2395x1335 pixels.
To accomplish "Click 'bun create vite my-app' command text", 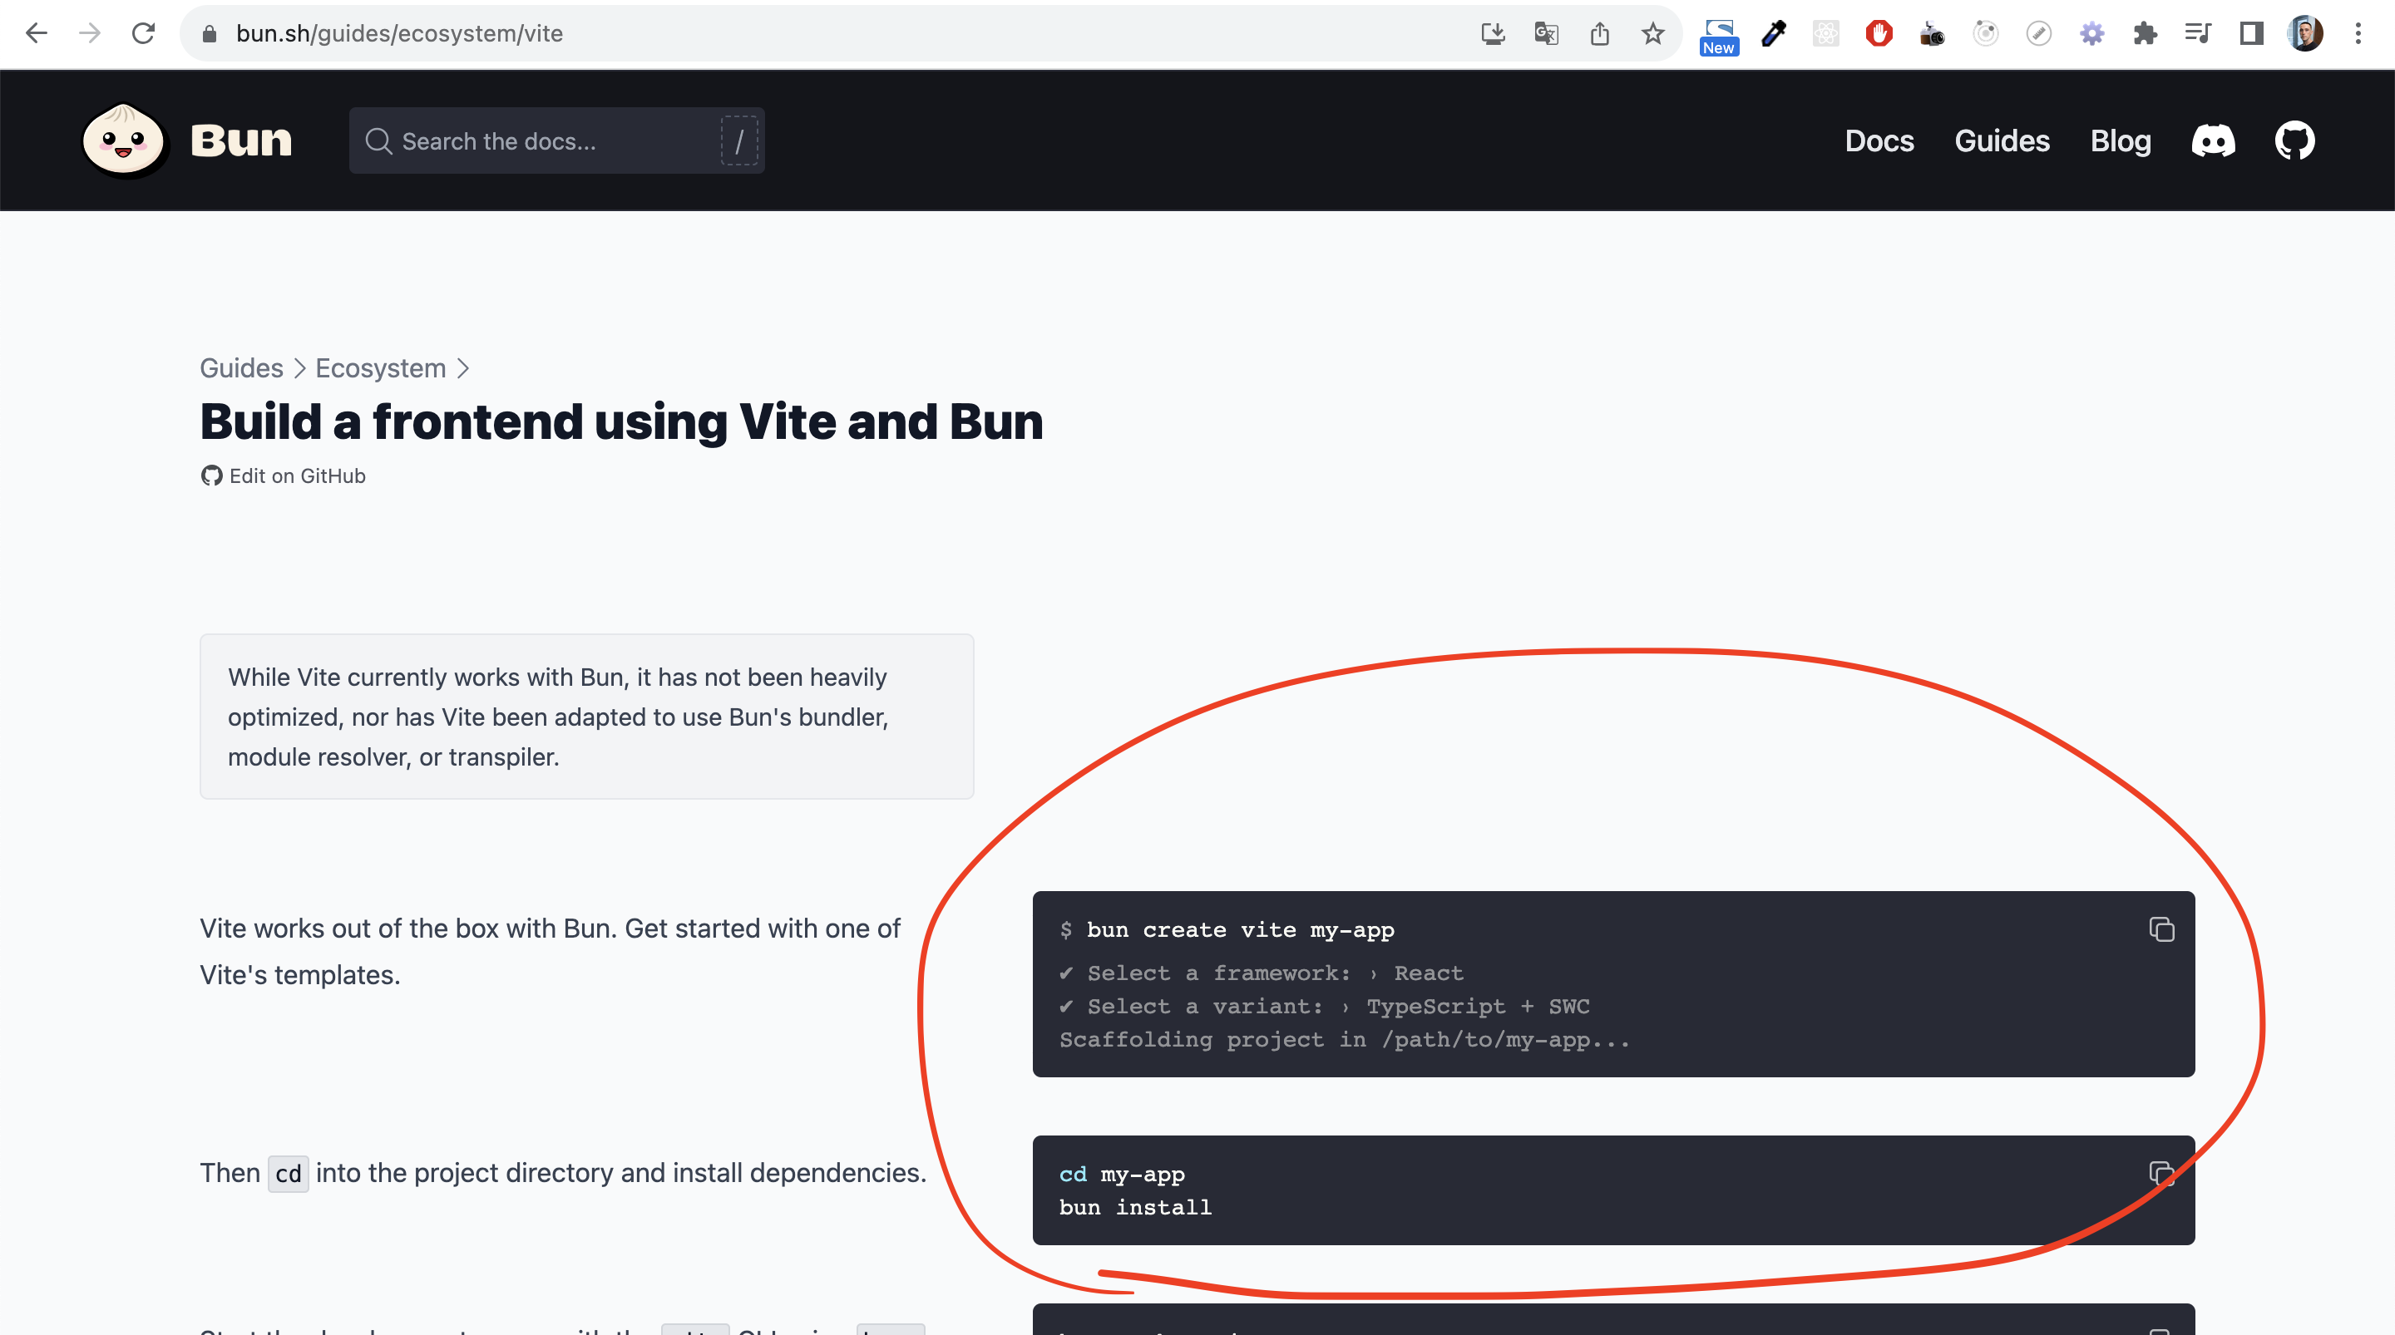I will point(1240,929).
